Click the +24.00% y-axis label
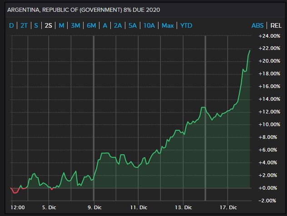287x216 pixels. [269, 36]
